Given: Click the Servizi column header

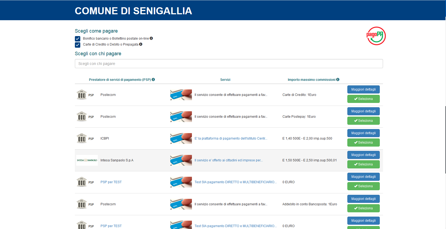Looking at the screenshot, I should (225, 80).
